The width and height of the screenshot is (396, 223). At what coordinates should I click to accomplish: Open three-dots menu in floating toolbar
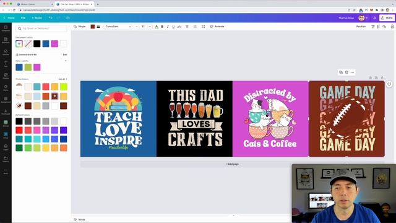(352, 72)
